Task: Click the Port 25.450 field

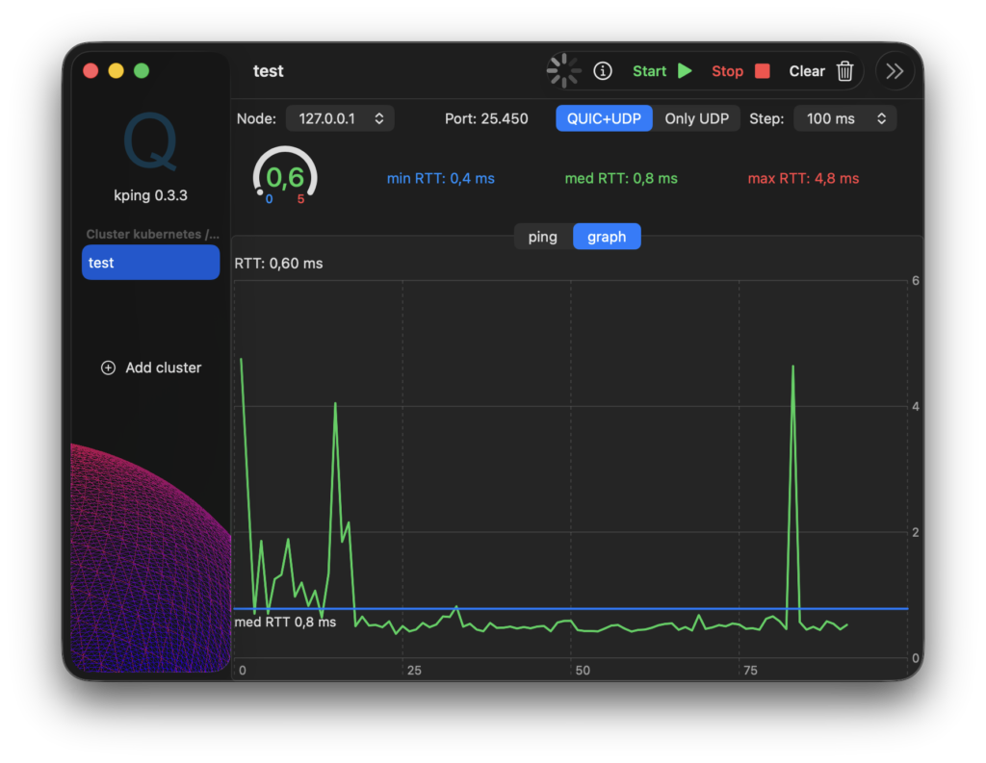Action: [486, 118]
